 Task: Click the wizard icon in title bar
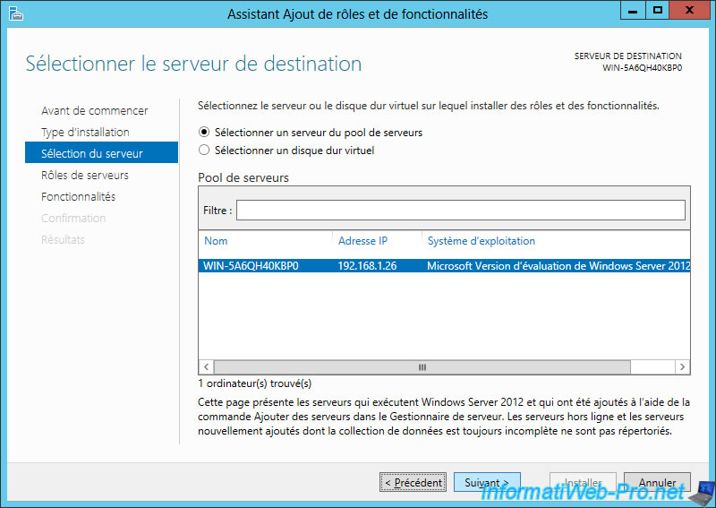click(x=15, y=13)
